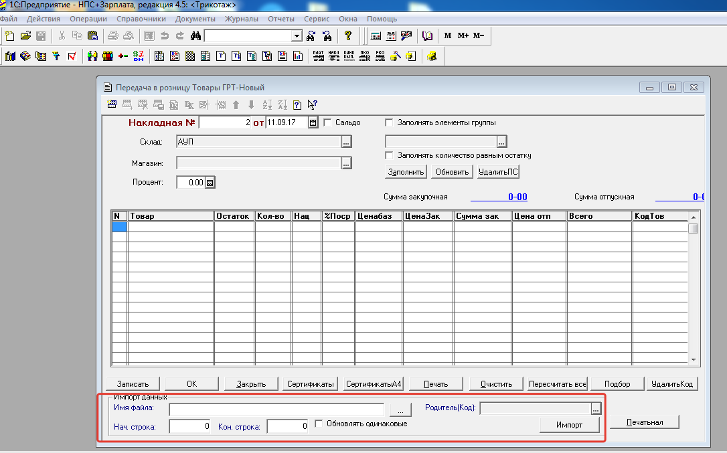Open the Склад selection ellipsis button
The image size is (727, 453).
point(346,142)
